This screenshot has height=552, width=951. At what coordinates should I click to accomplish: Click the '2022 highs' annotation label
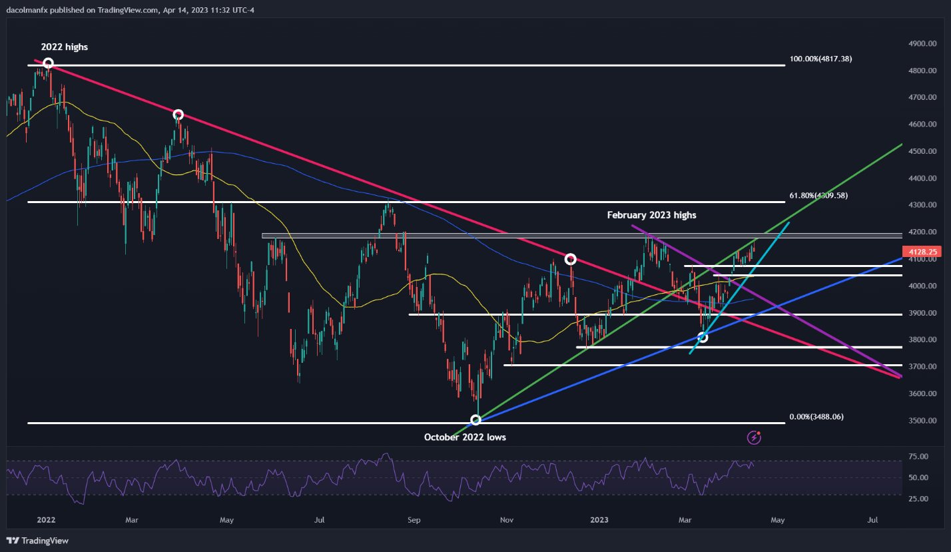tap(64, 47)
